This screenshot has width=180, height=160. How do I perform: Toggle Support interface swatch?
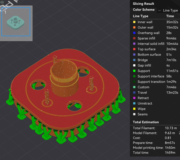[134, 76]
